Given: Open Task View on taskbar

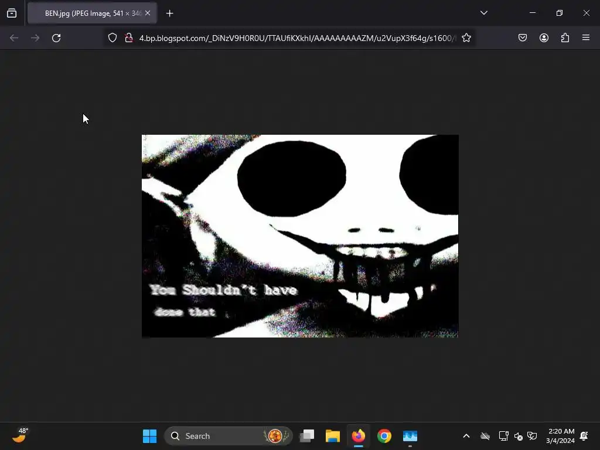Looking at the screenshot, I should pyautogui.click(x=307, y=436).
